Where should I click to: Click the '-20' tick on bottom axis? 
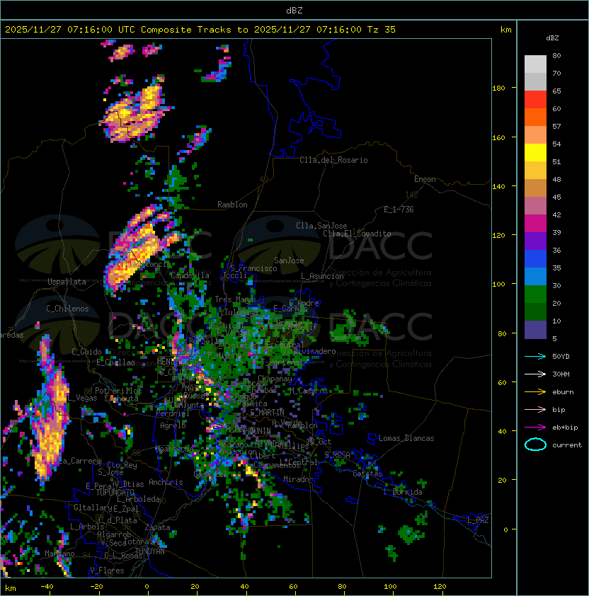[x=96, y=587]
